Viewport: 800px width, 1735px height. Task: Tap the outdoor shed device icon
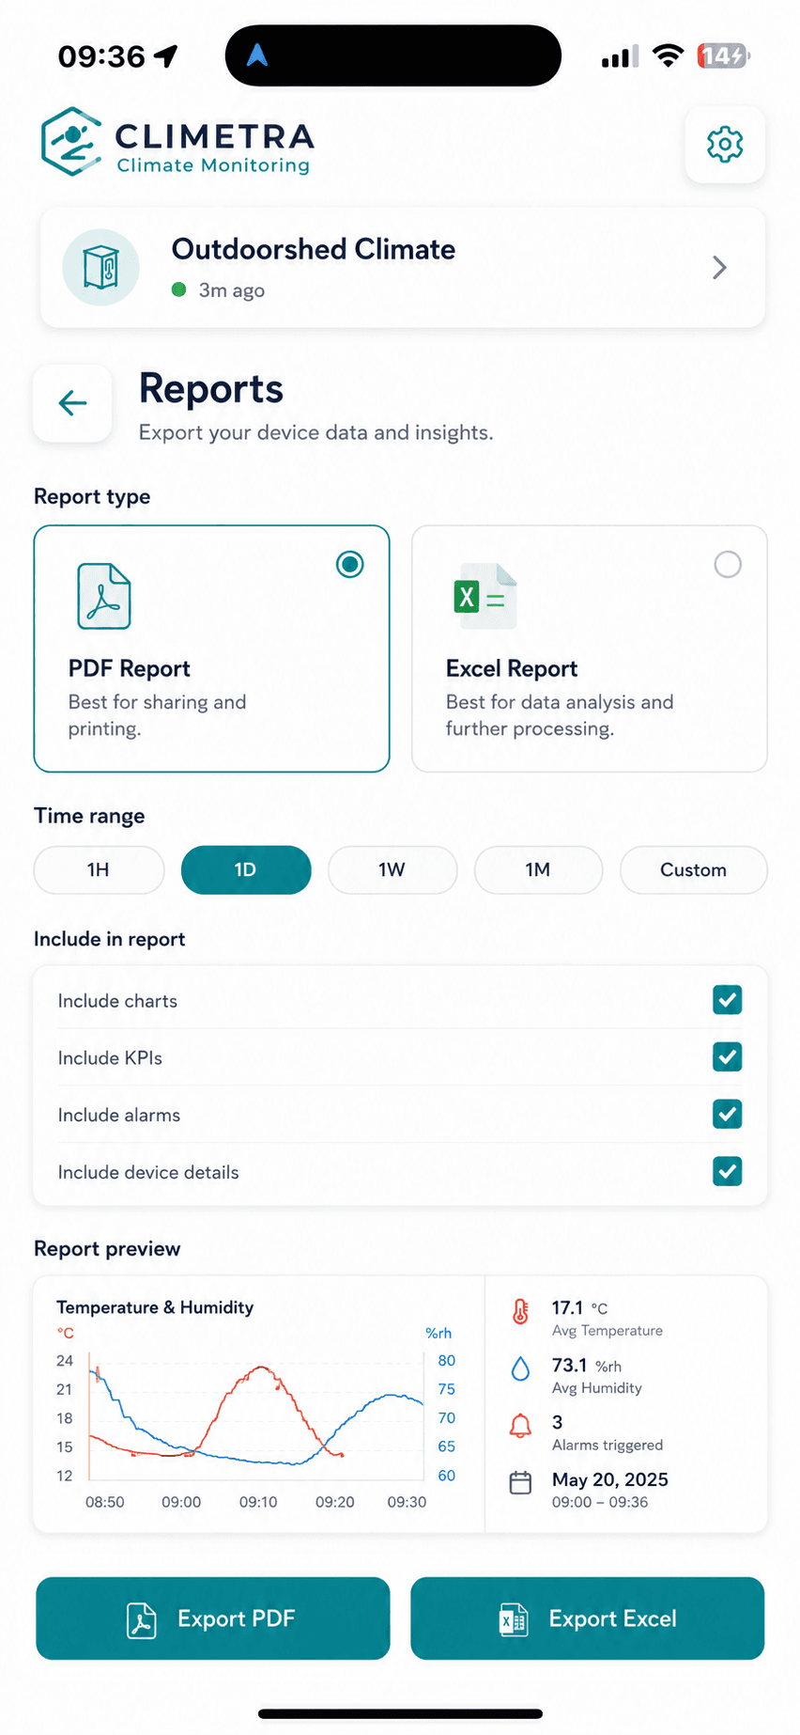point(100,268)
